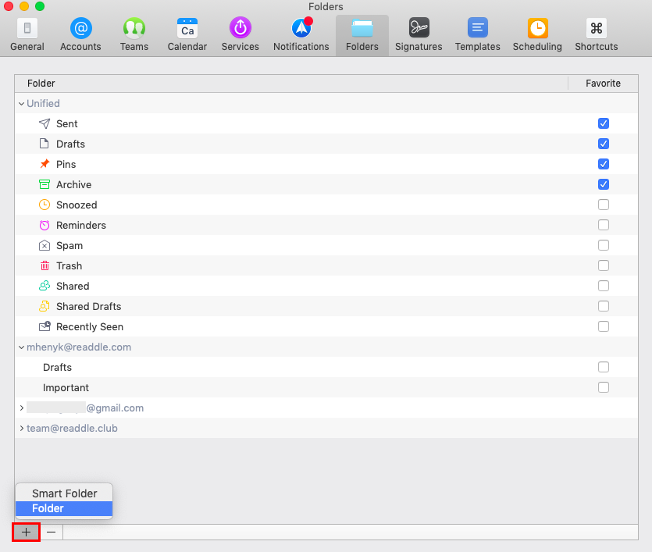This screenshot has width=652, height=552.
Task: Expand the team@readdle.club folder list
Action: coord(22,428)
